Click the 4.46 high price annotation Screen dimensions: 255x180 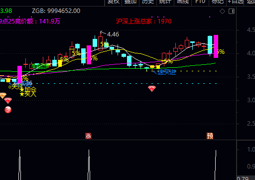pyautogui.click(x=113, y=34)
